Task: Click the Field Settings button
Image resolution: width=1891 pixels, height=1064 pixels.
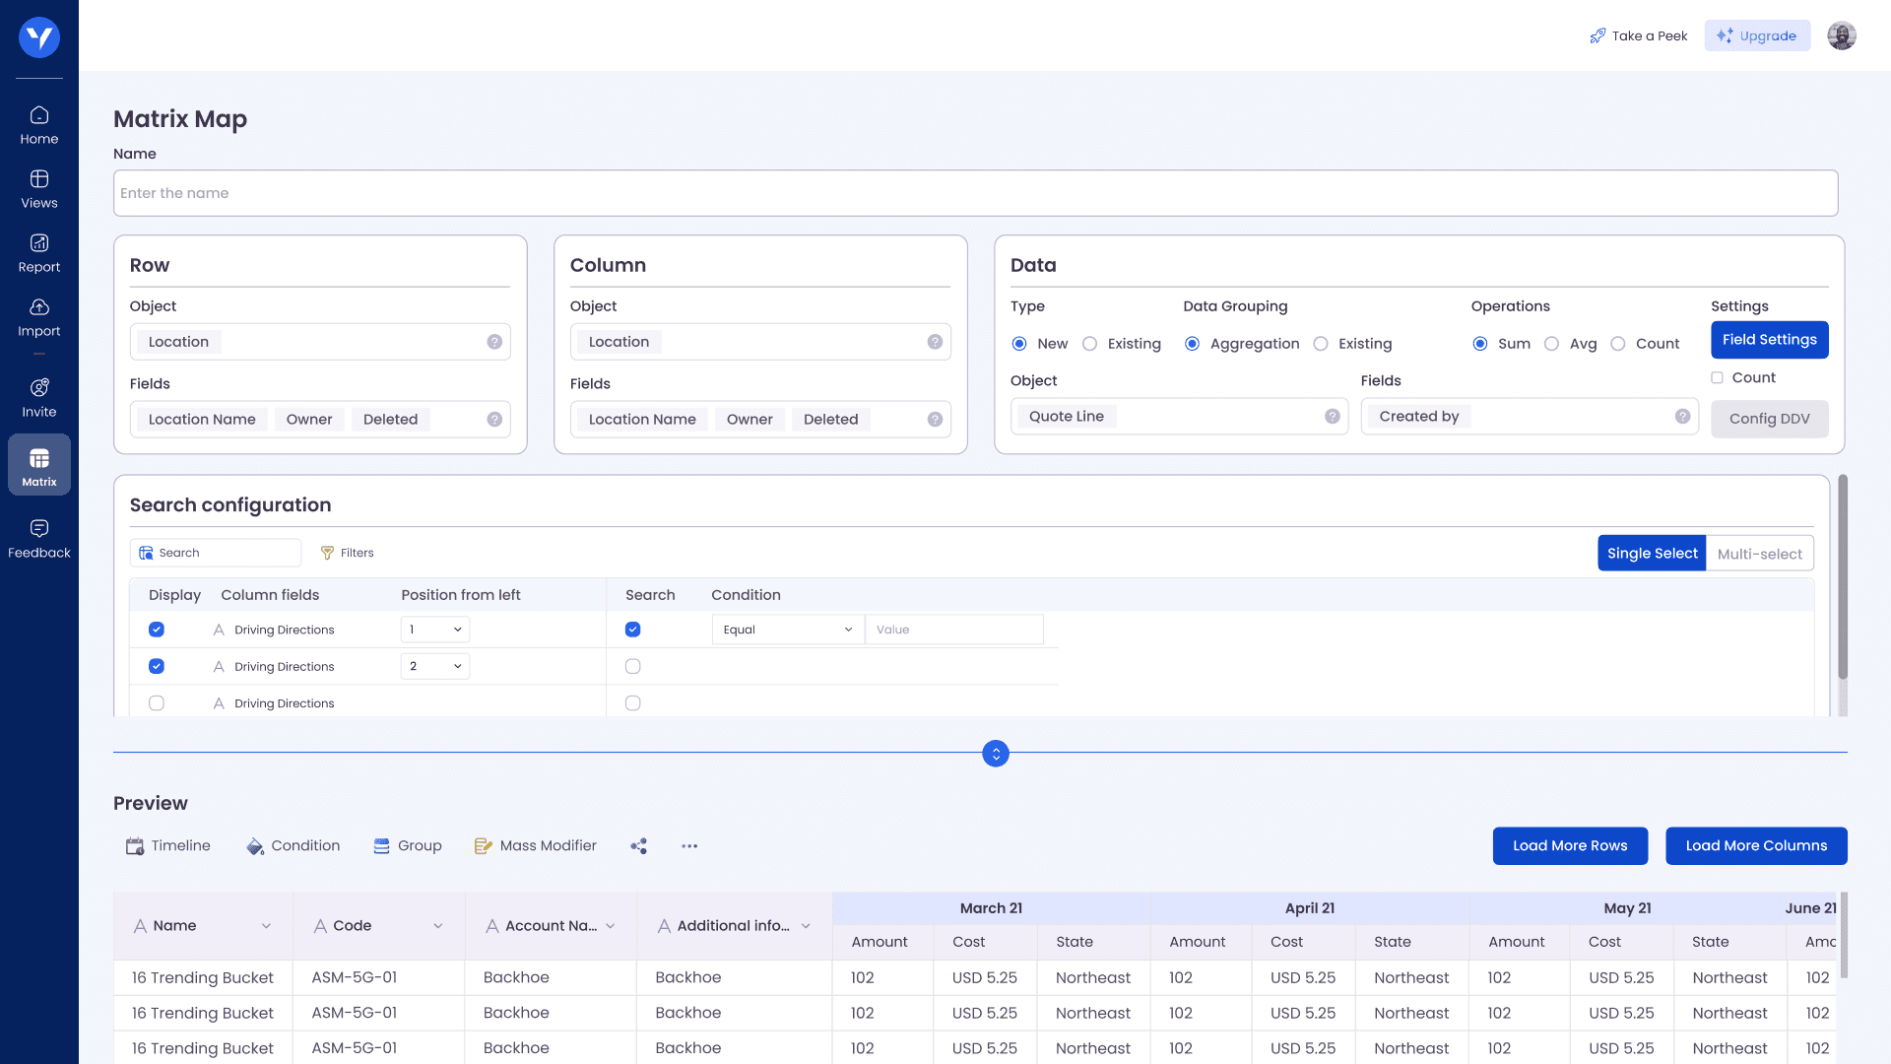Action: [x=1769, y=340]
